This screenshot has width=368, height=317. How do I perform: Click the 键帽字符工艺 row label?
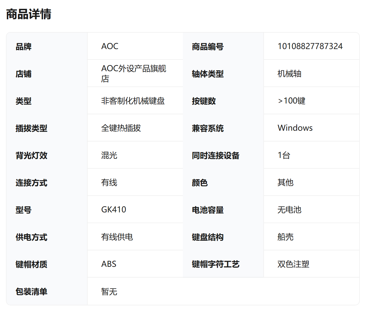(x=215, y=264)
